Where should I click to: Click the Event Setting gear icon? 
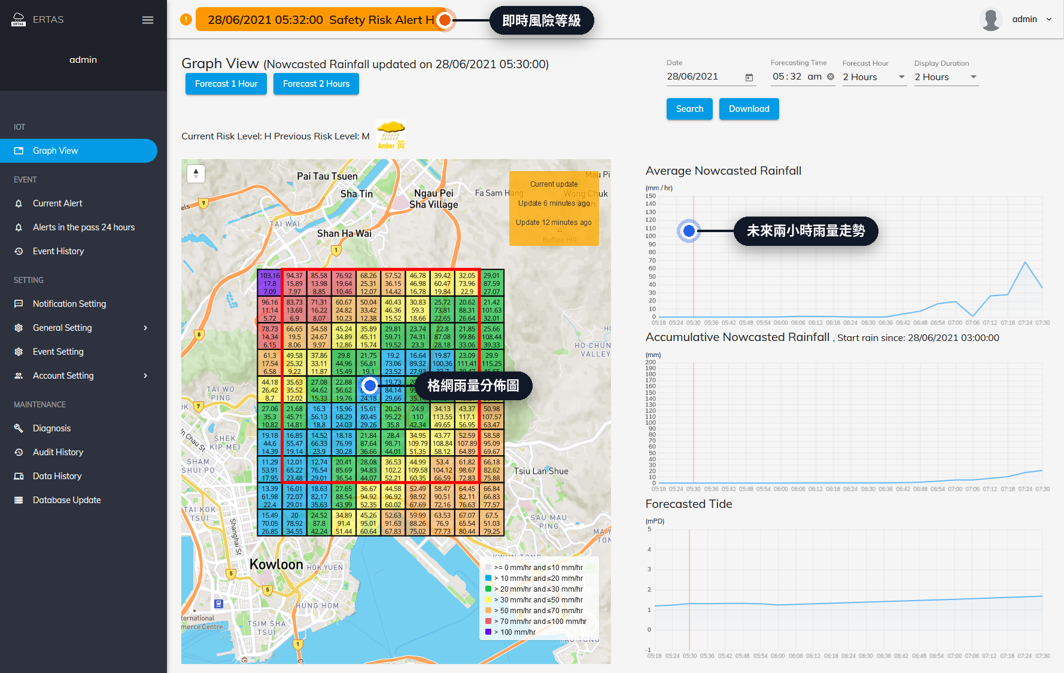19,352
